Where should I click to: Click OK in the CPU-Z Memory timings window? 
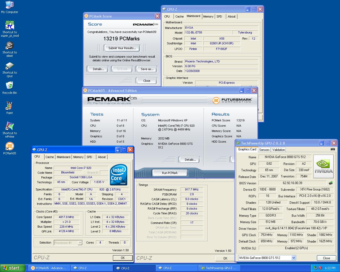tap(225, 258)
